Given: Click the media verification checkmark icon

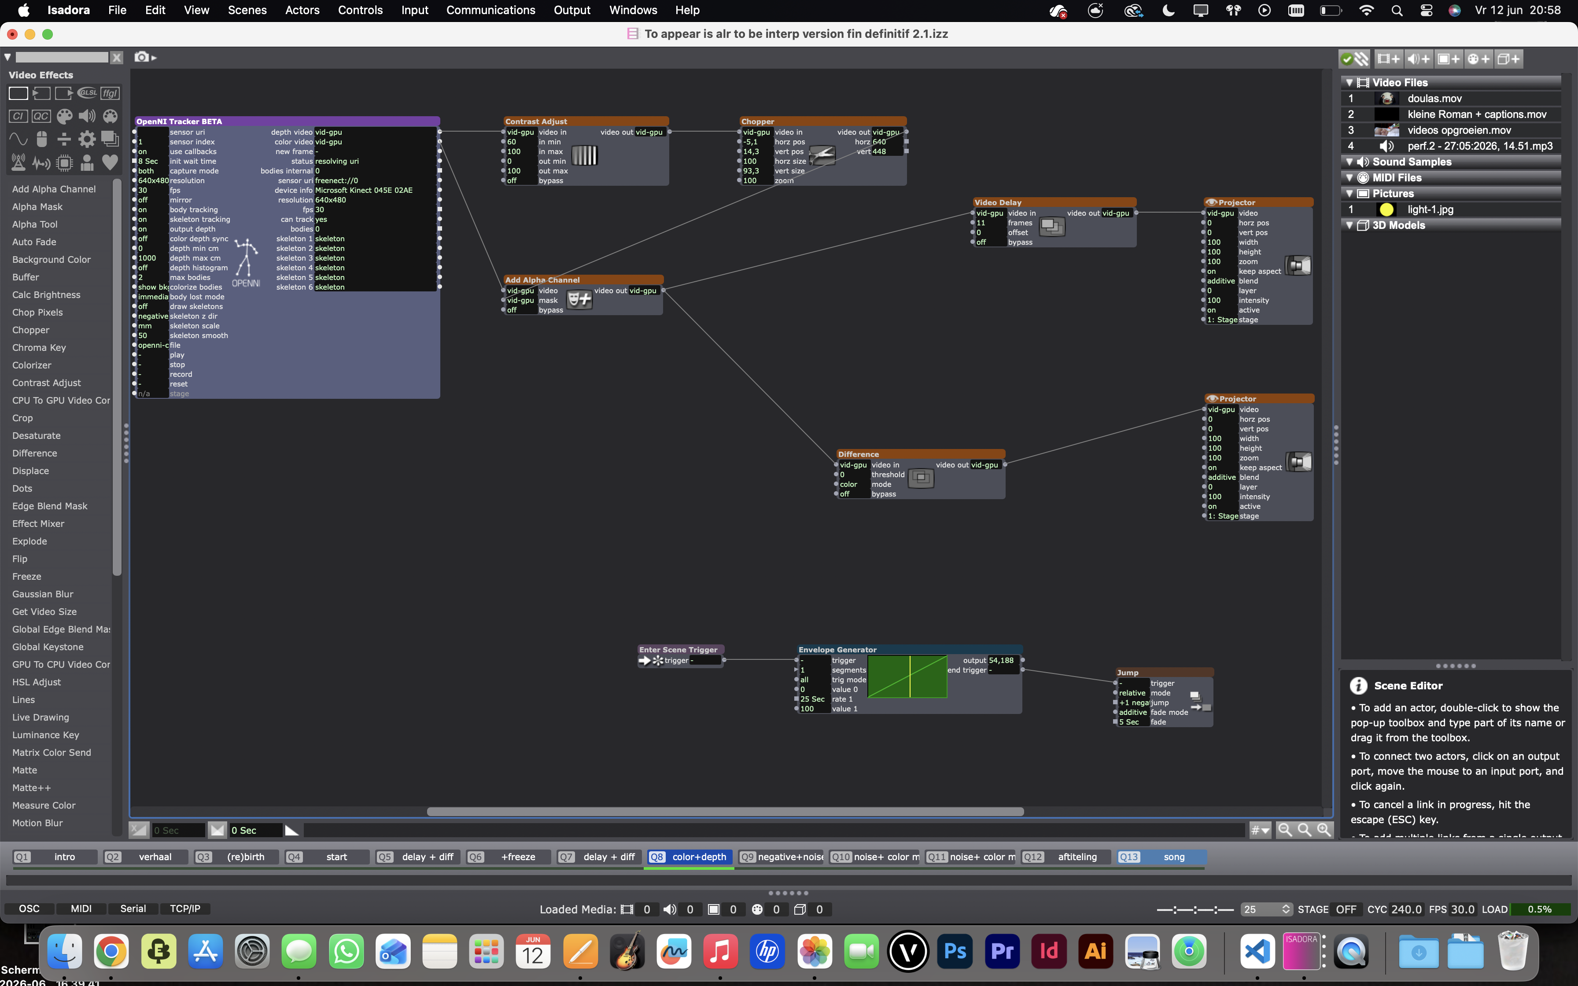Looking at the screenshot, I should point(1347,59).
